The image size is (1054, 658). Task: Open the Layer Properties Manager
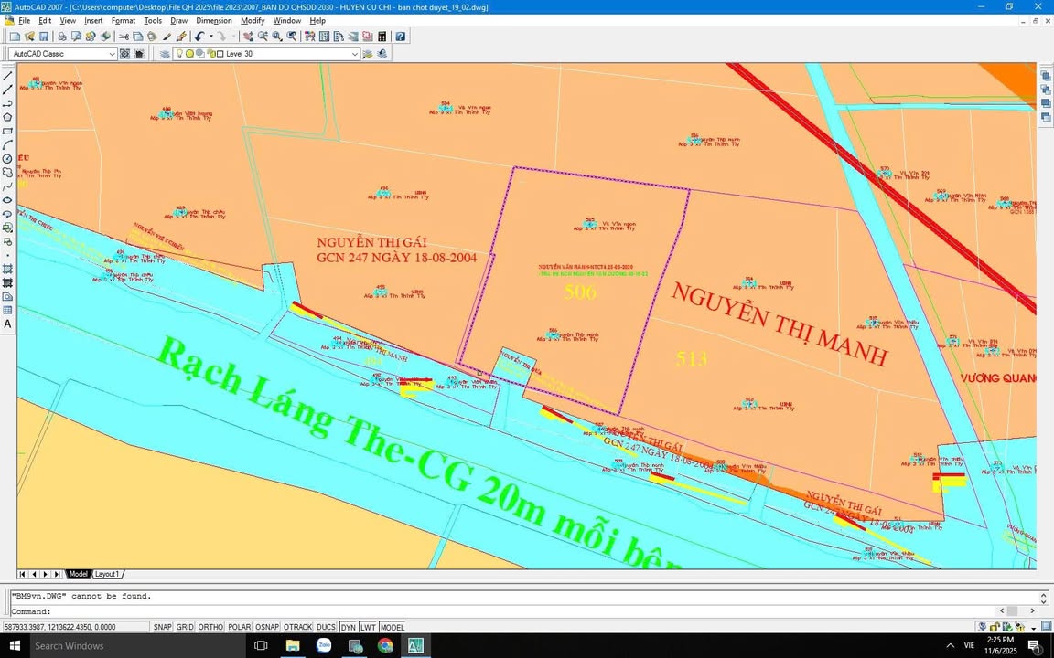point(166,53)
